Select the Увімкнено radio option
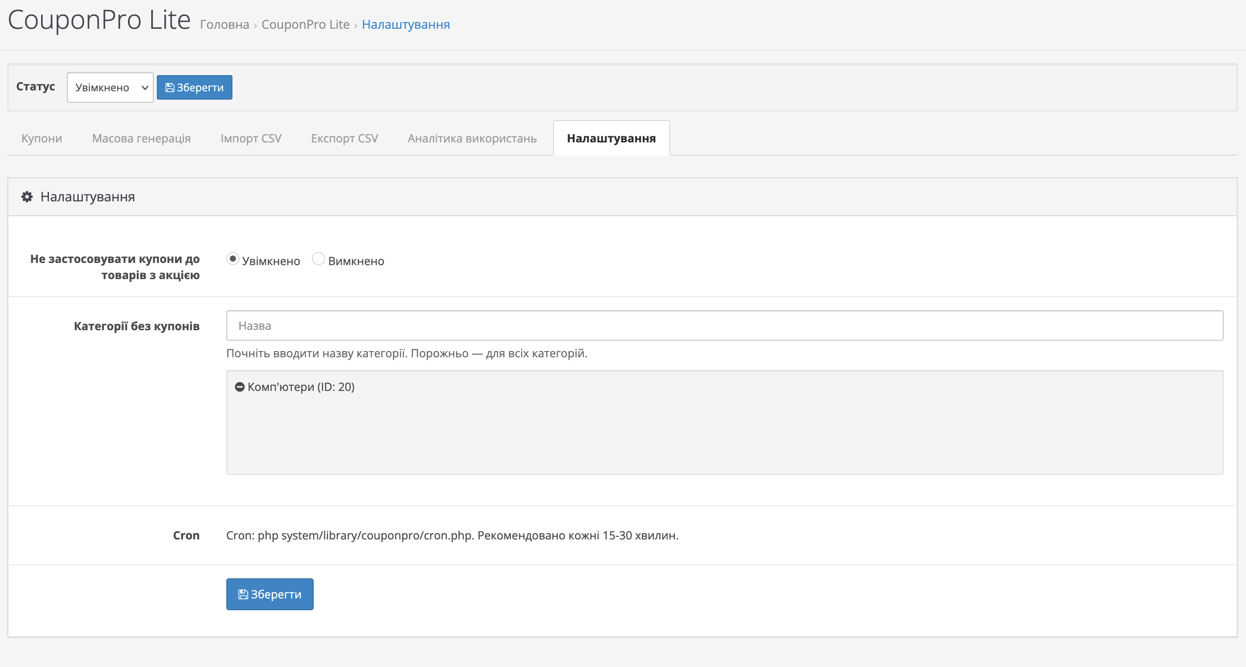Screen dimensions: 1246x667 (233, 259)
